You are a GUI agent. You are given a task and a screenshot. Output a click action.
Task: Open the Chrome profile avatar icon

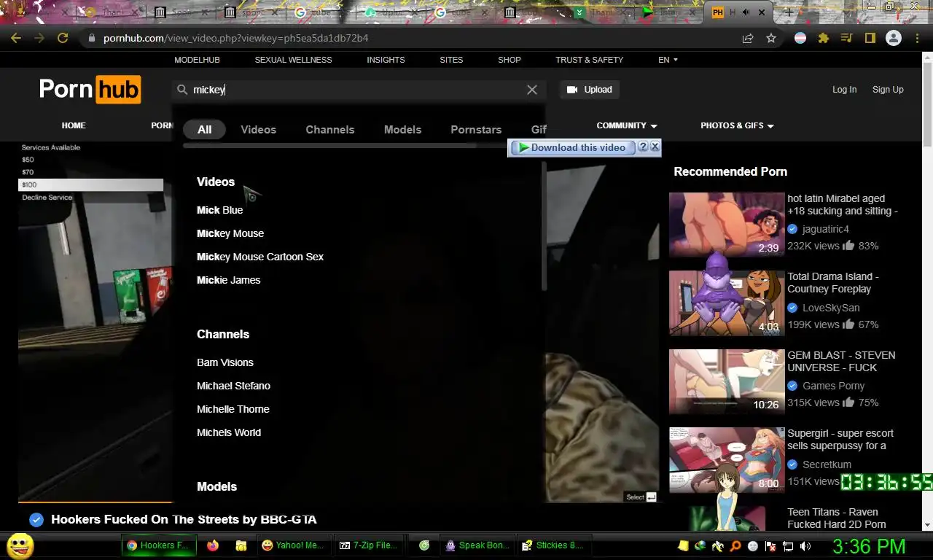894,38
